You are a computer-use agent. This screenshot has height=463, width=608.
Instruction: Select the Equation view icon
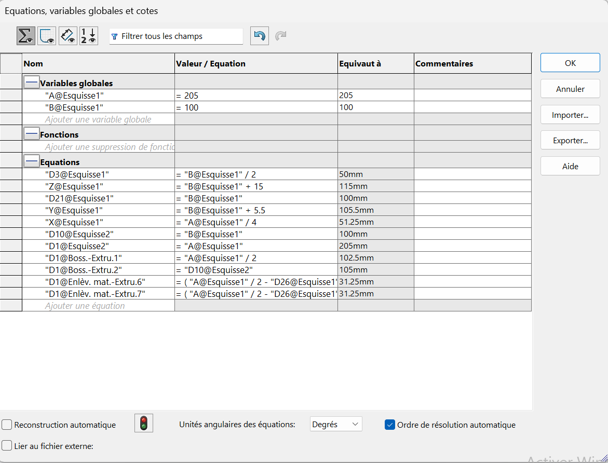click(x=26, y=36)
